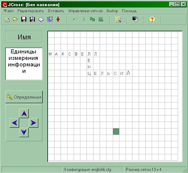Click the save-as floppy icon with question mark
This screenshot has height=173, width=188.
click(32, 20)
